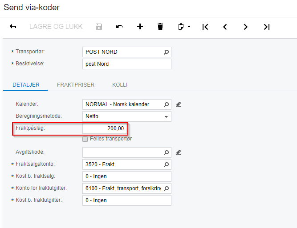Go to last record icon
This screenshot has height=228, width=297.
pos(267,27)
